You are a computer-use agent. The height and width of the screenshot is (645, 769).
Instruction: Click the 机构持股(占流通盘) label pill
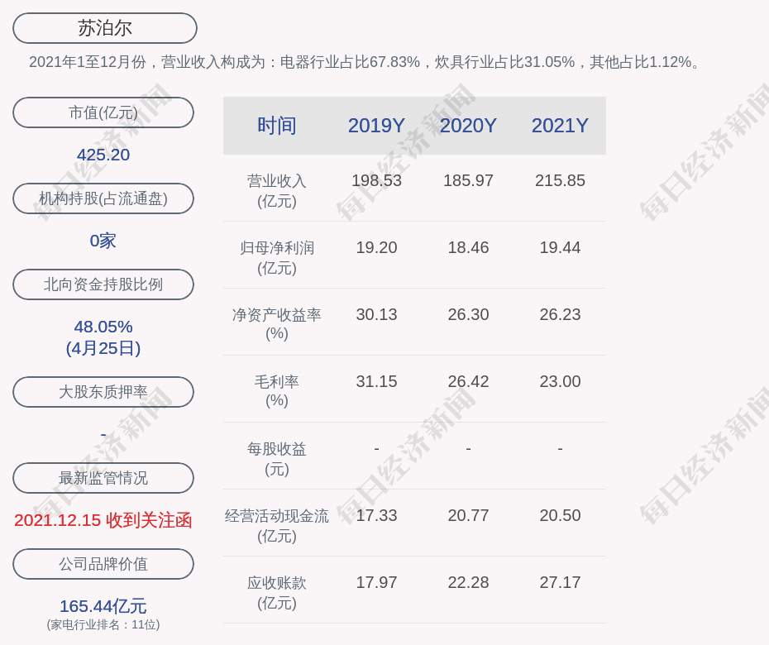pyautogui.click(x=103, y=198)
